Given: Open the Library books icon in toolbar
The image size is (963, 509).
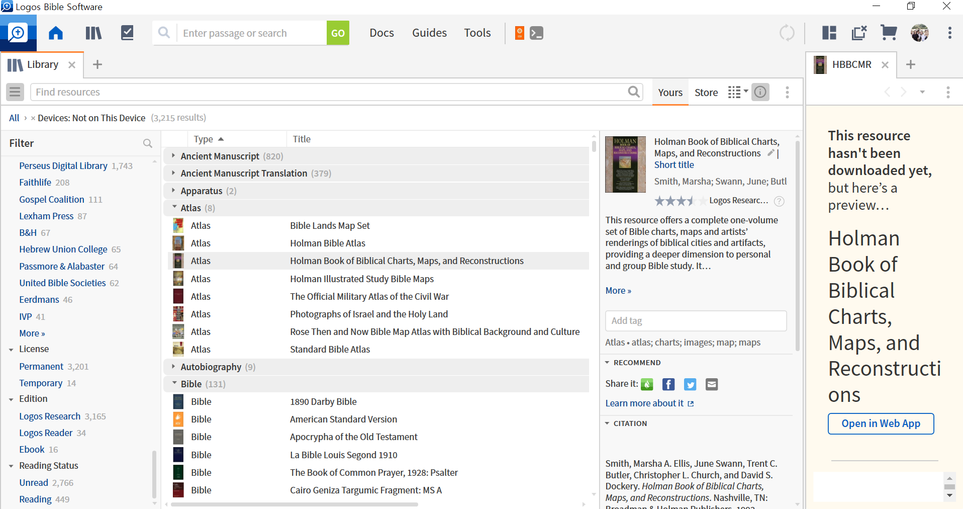Looking at the screenshot, I should pos(93,33).
